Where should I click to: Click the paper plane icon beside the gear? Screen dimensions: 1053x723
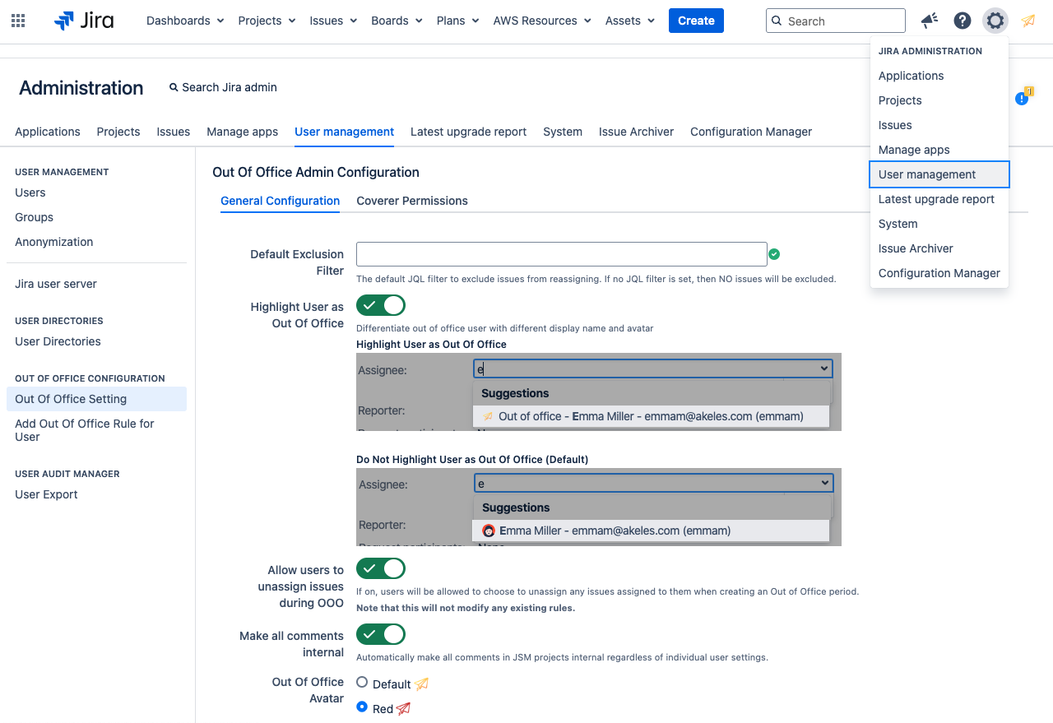(x=1027, y=20)
